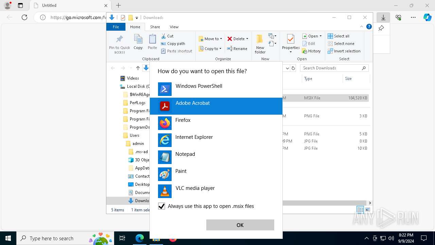Click Paste shortcut in ribbon
Screen dimensions: 435x245
pos(177,51)
